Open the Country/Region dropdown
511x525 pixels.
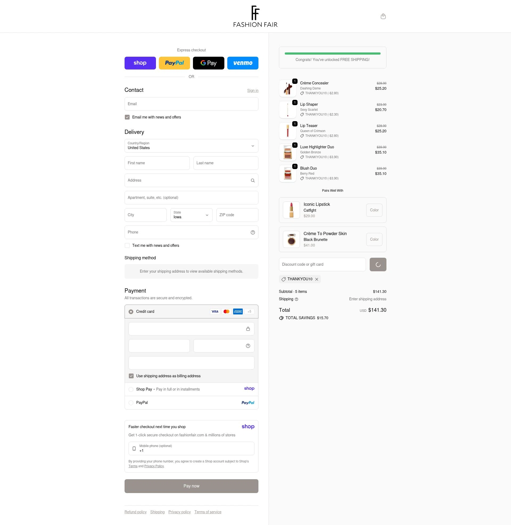191,146
